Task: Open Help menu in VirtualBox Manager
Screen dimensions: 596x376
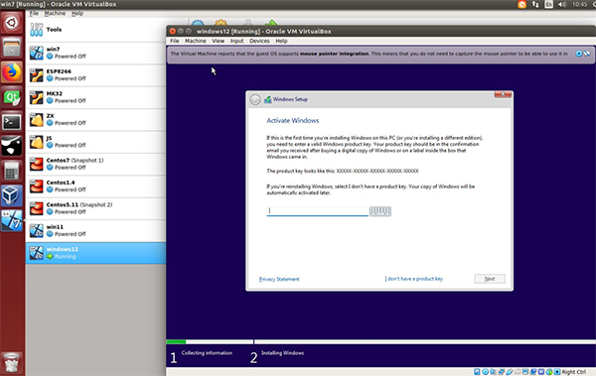Action: [77, 13]
